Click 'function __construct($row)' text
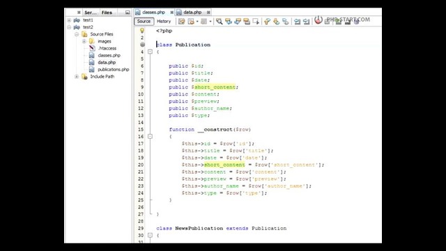The width and height of the screenshot is (446, 251). 210,130
